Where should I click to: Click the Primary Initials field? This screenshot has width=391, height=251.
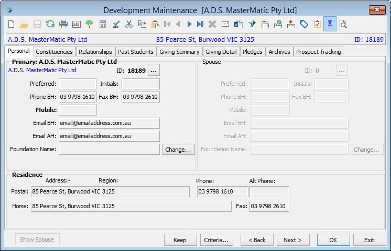click(x=140, y=84)
